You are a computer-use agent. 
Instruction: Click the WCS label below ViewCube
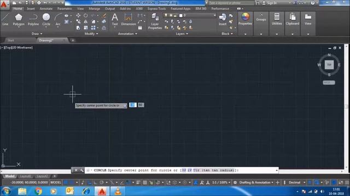tap(329, 82)
